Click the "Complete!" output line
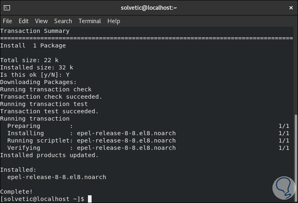 click(16, 191)
